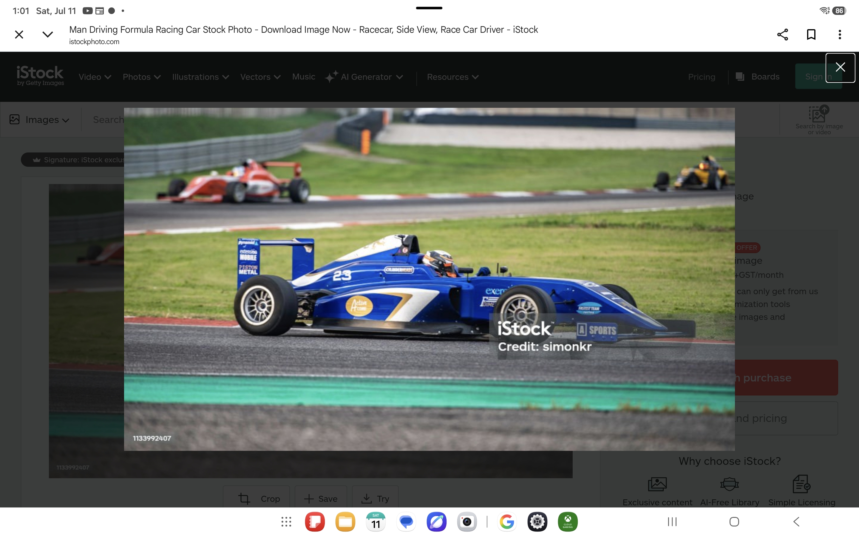The height and width of the screenshot is (536, 859).
Task: Share this iStock page
Action: [x=783, y=34]
